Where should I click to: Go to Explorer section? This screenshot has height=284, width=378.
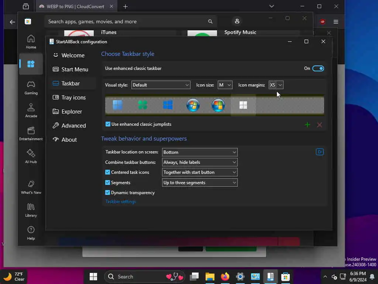pos(73,112)
